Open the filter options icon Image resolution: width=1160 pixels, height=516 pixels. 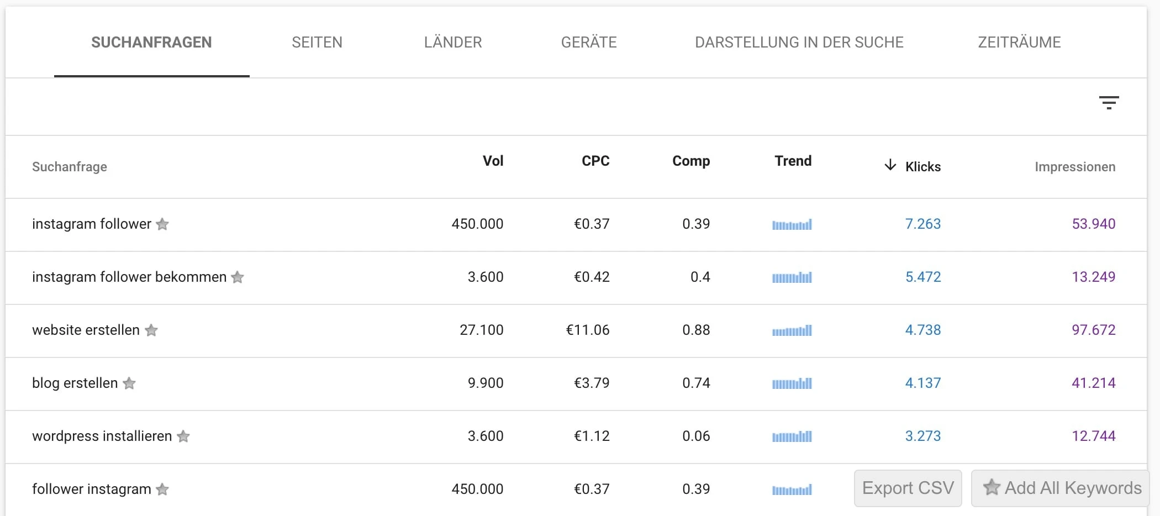1109,103
